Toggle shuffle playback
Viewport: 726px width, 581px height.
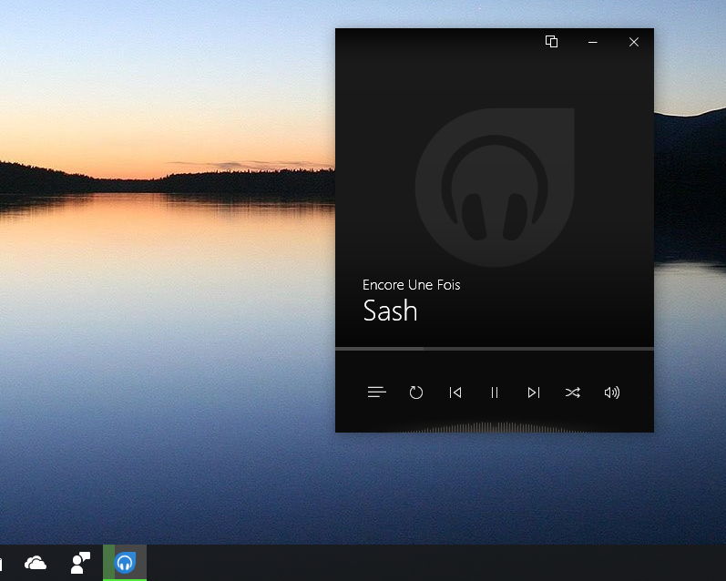click(x=573, y=392)
